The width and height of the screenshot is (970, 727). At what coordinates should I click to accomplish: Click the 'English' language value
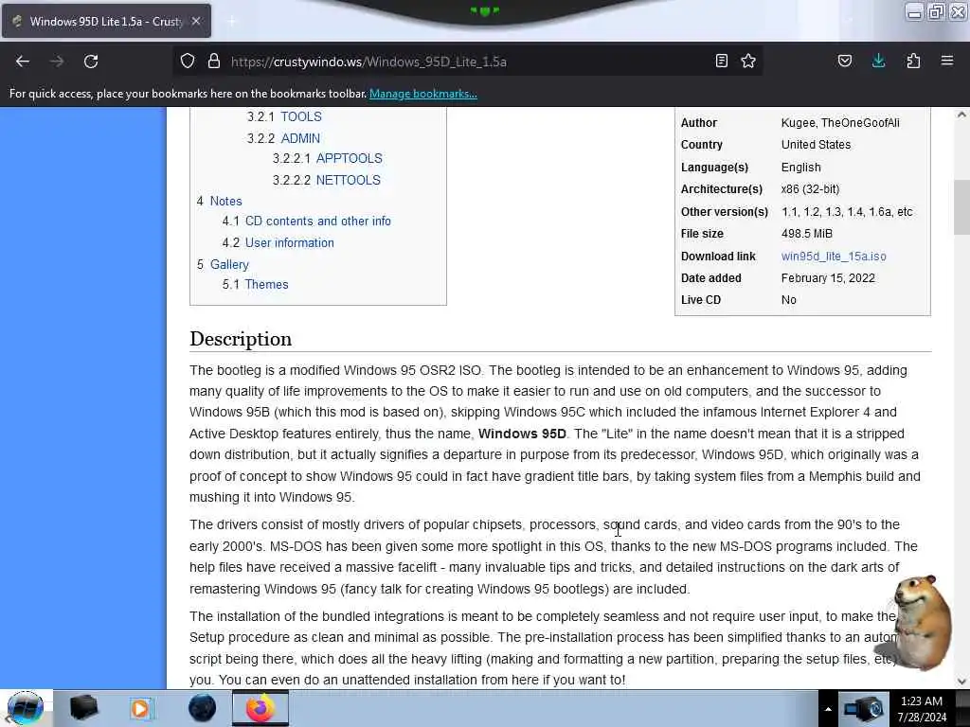pyautogui.click(x=801, y=168)
